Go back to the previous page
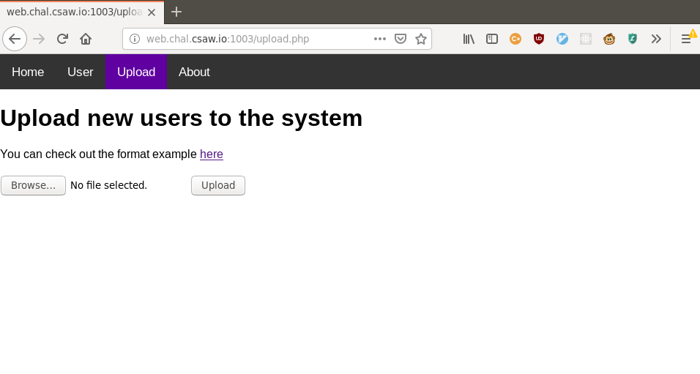 click(15, 39)
